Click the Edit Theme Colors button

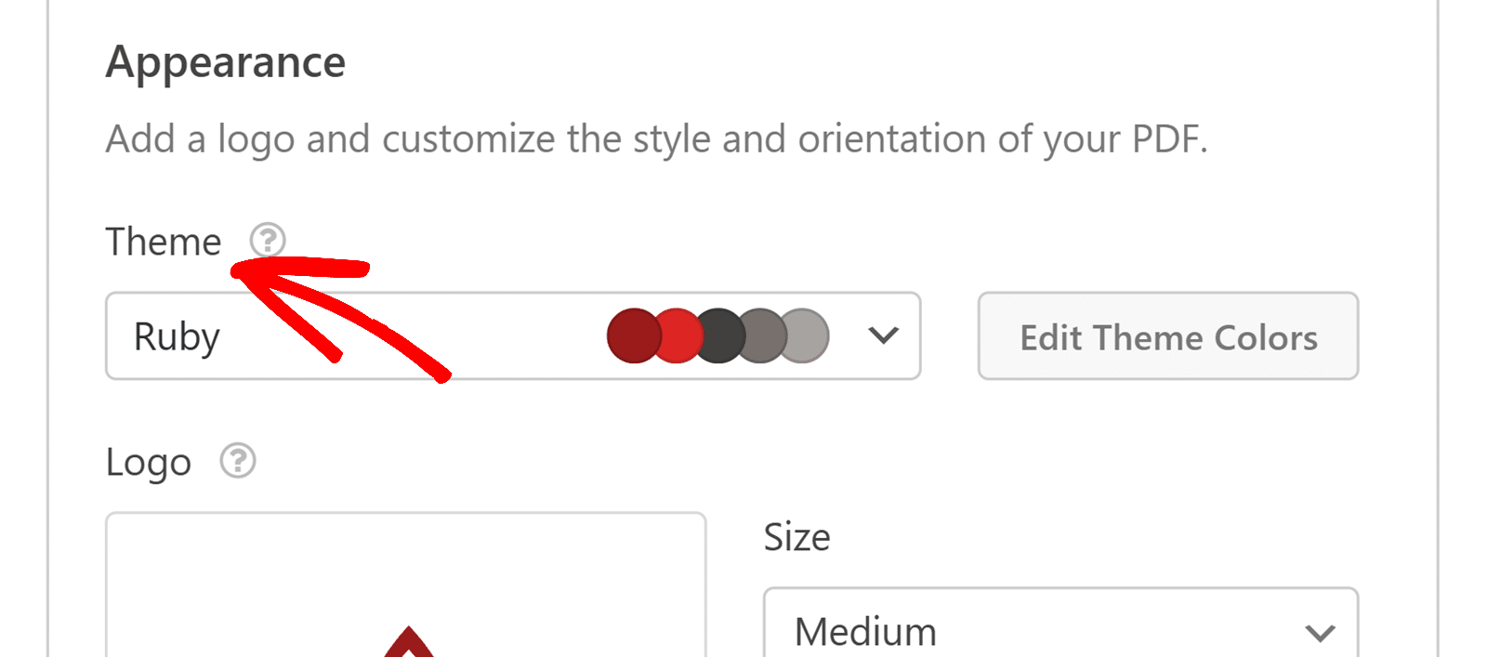(1167, 336)
